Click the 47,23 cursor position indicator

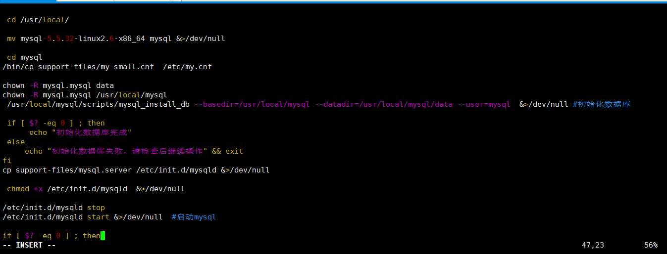(x=593, y=245)
